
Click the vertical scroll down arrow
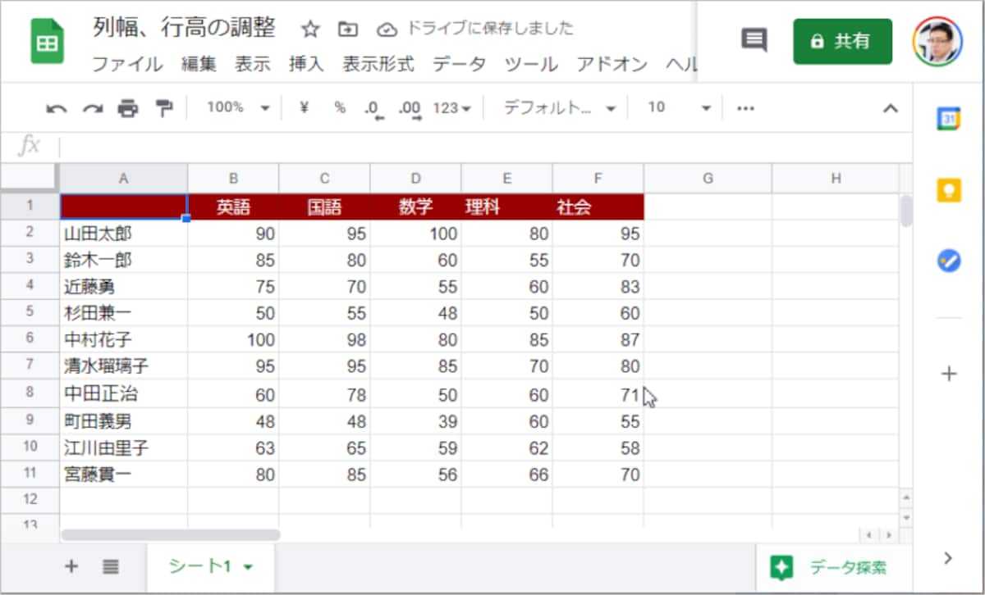point(906,518)
